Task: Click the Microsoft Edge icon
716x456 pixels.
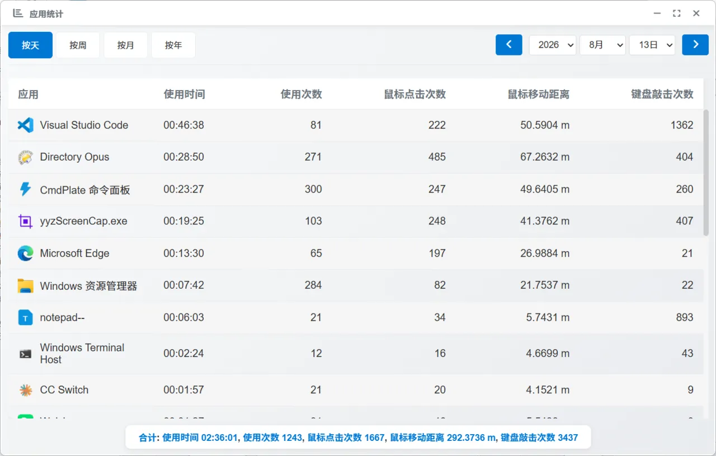Action: pyautogui.click(x=26, y=253)
